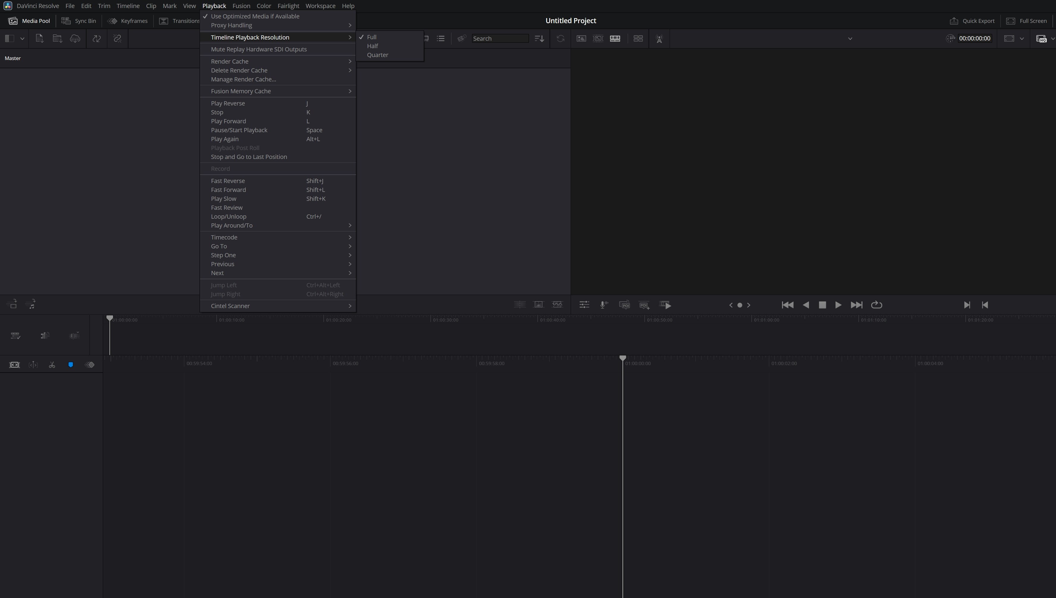Switch media pool to list view icon
The height and width of the screenshot is (598, 1056).
point(440,38)
